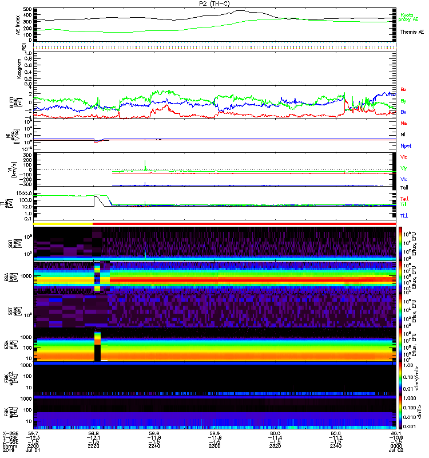Screen dimensions: 429x458
Task: Click the "ROI" panel axis label
Action: (24, 46)
